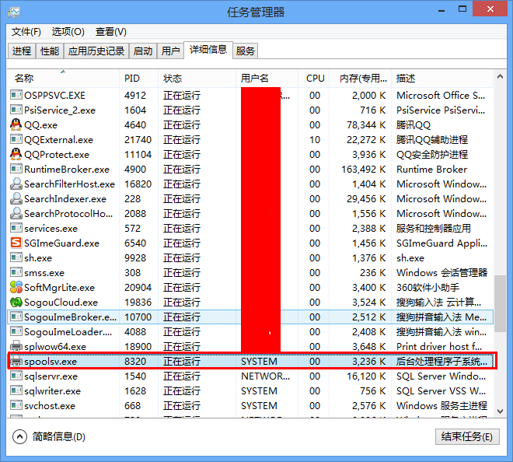This screenshot has width=513, height=462.
Task: Click the smss.exe process icon
Action: (16, 273)
